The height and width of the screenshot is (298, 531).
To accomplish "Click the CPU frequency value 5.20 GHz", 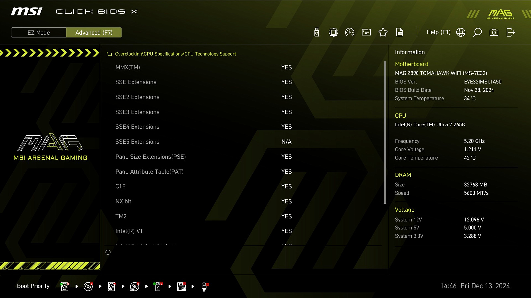I will point(474,141).
